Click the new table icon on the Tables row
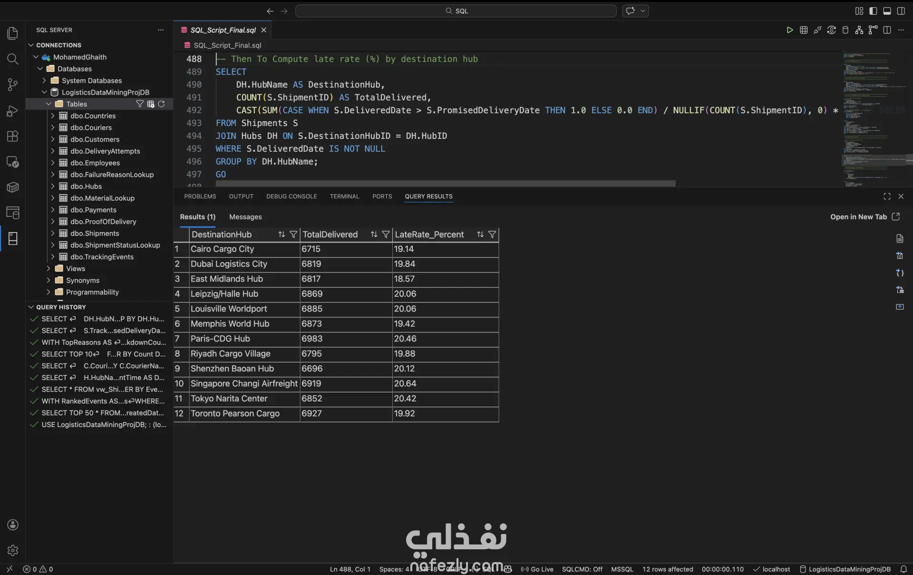 coord(150,104)
